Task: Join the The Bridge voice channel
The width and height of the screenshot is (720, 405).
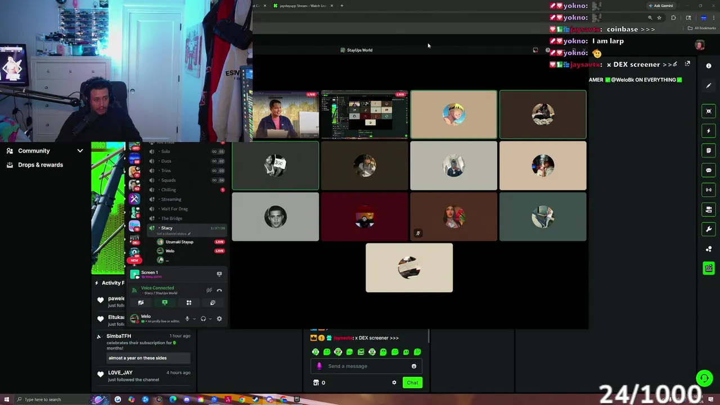Action: (x=187, y=218)
